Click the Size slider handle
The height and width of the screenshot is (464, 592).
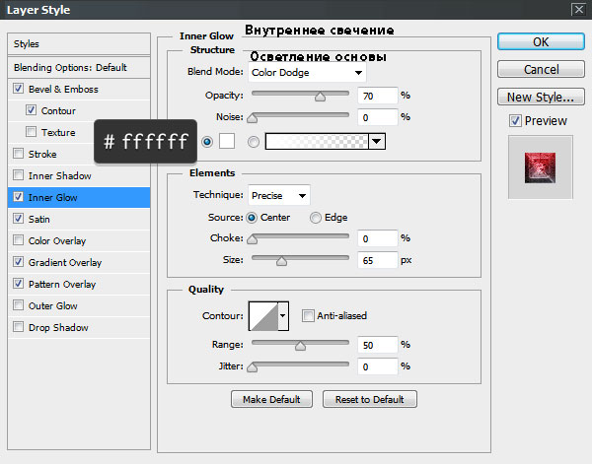click(281, 261)
